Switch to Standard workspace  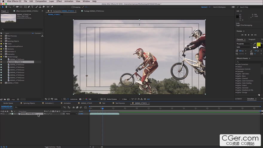coord(204,7)
